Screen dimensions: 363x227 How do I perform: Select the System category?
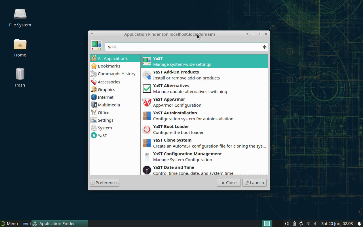click(104, 128)
